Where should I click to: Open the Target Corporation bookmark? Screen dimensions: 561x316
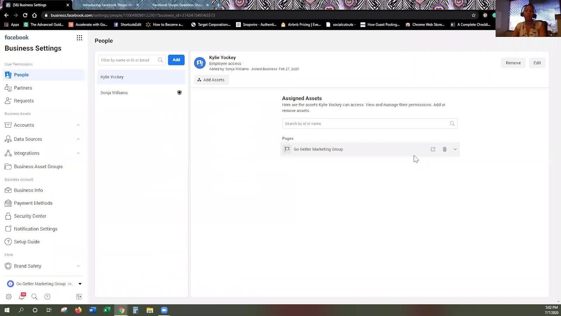[211, 25]
